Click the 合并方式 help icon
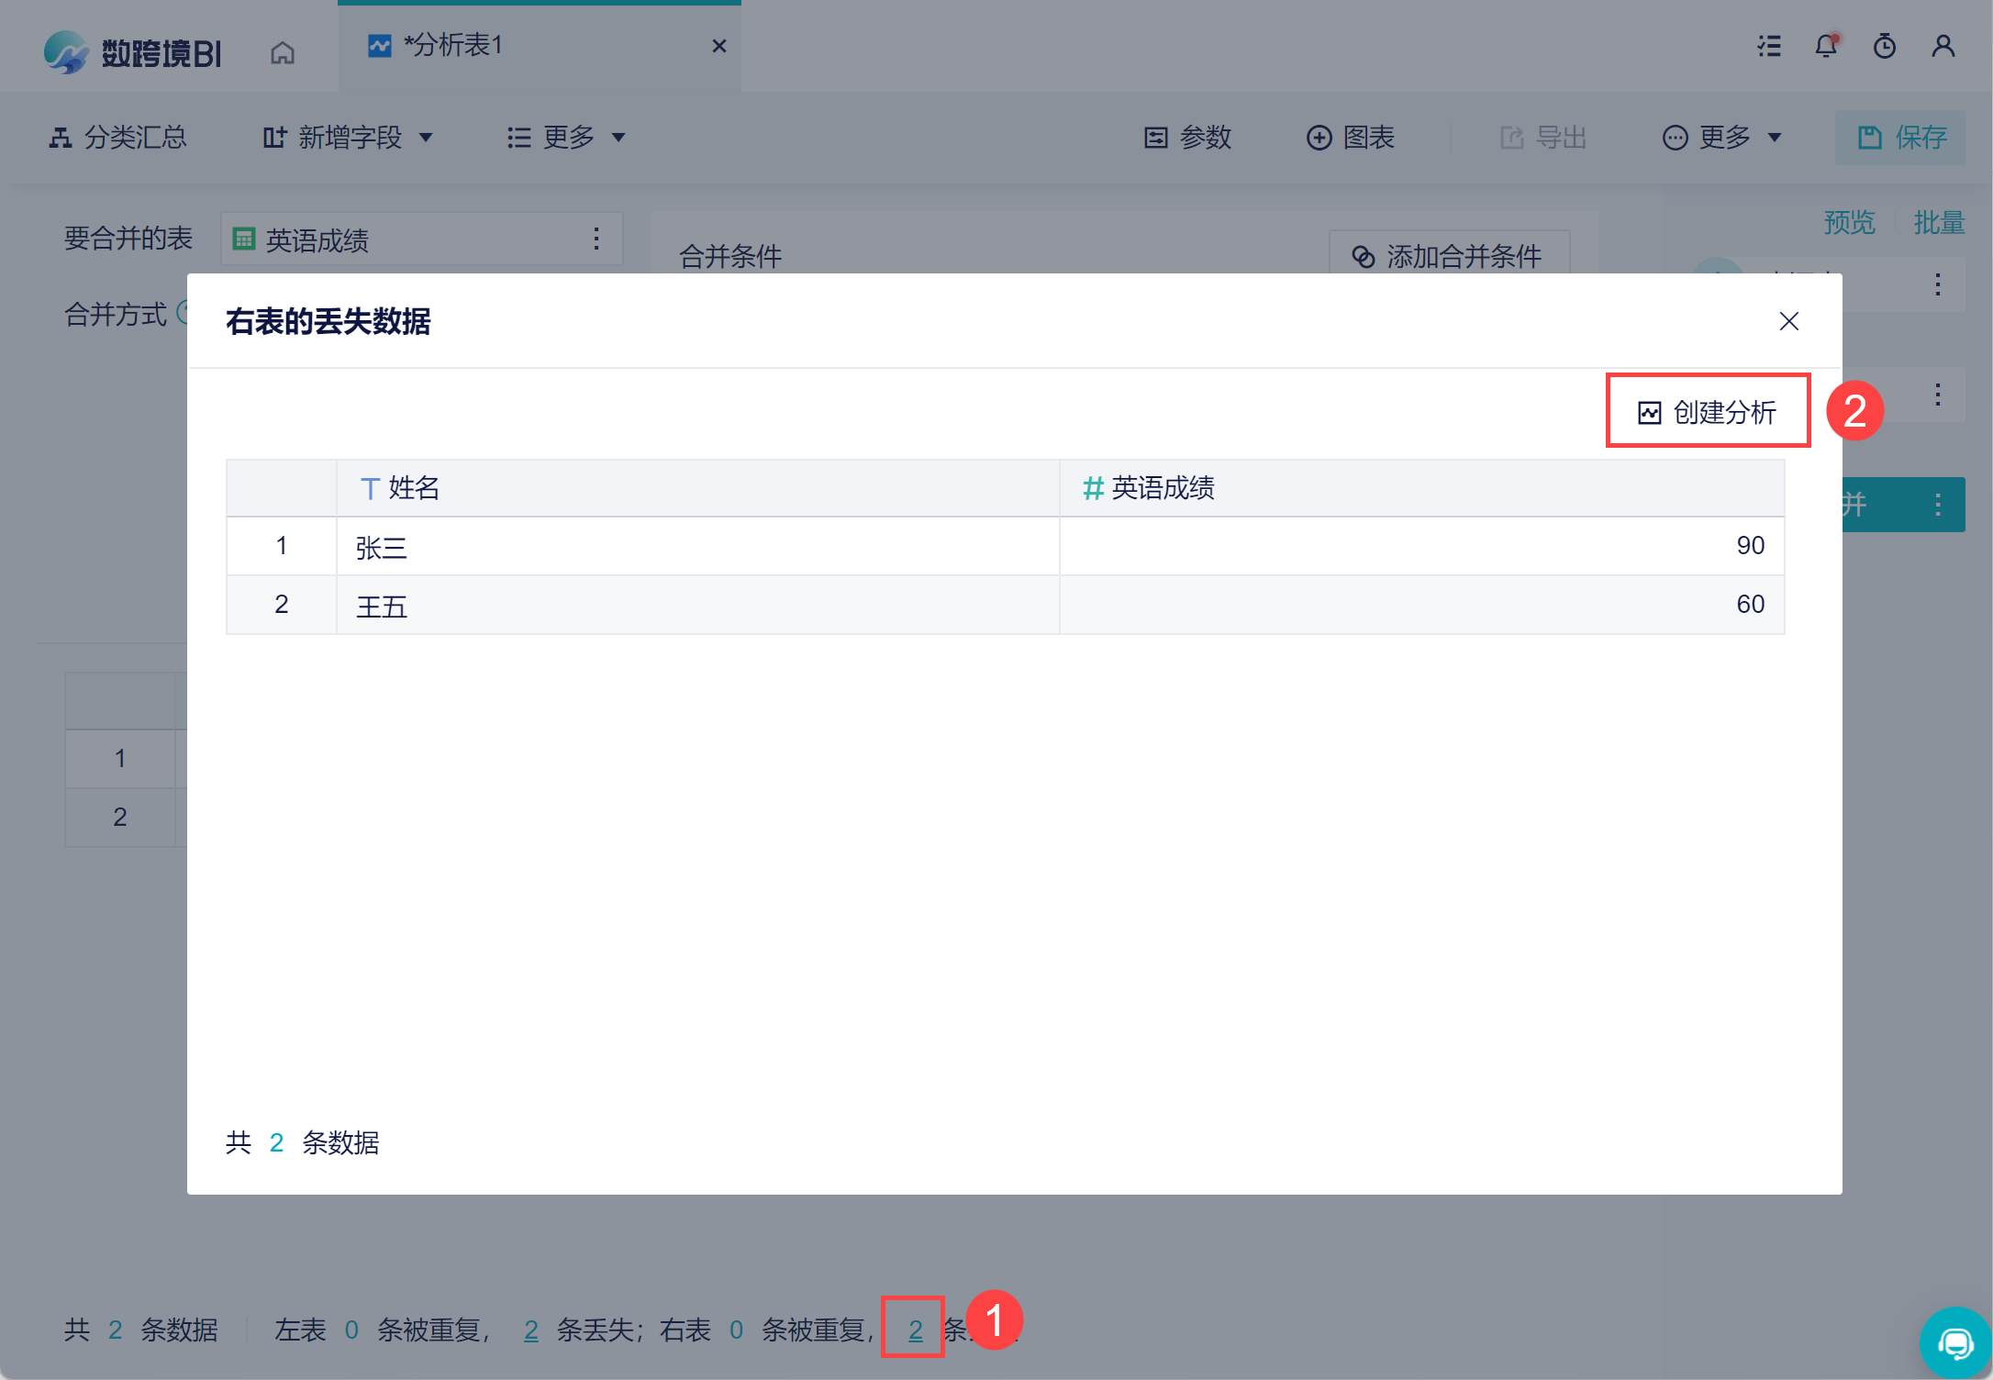The height and width of the screenshot is (1380, 1993). click(183, 315)
